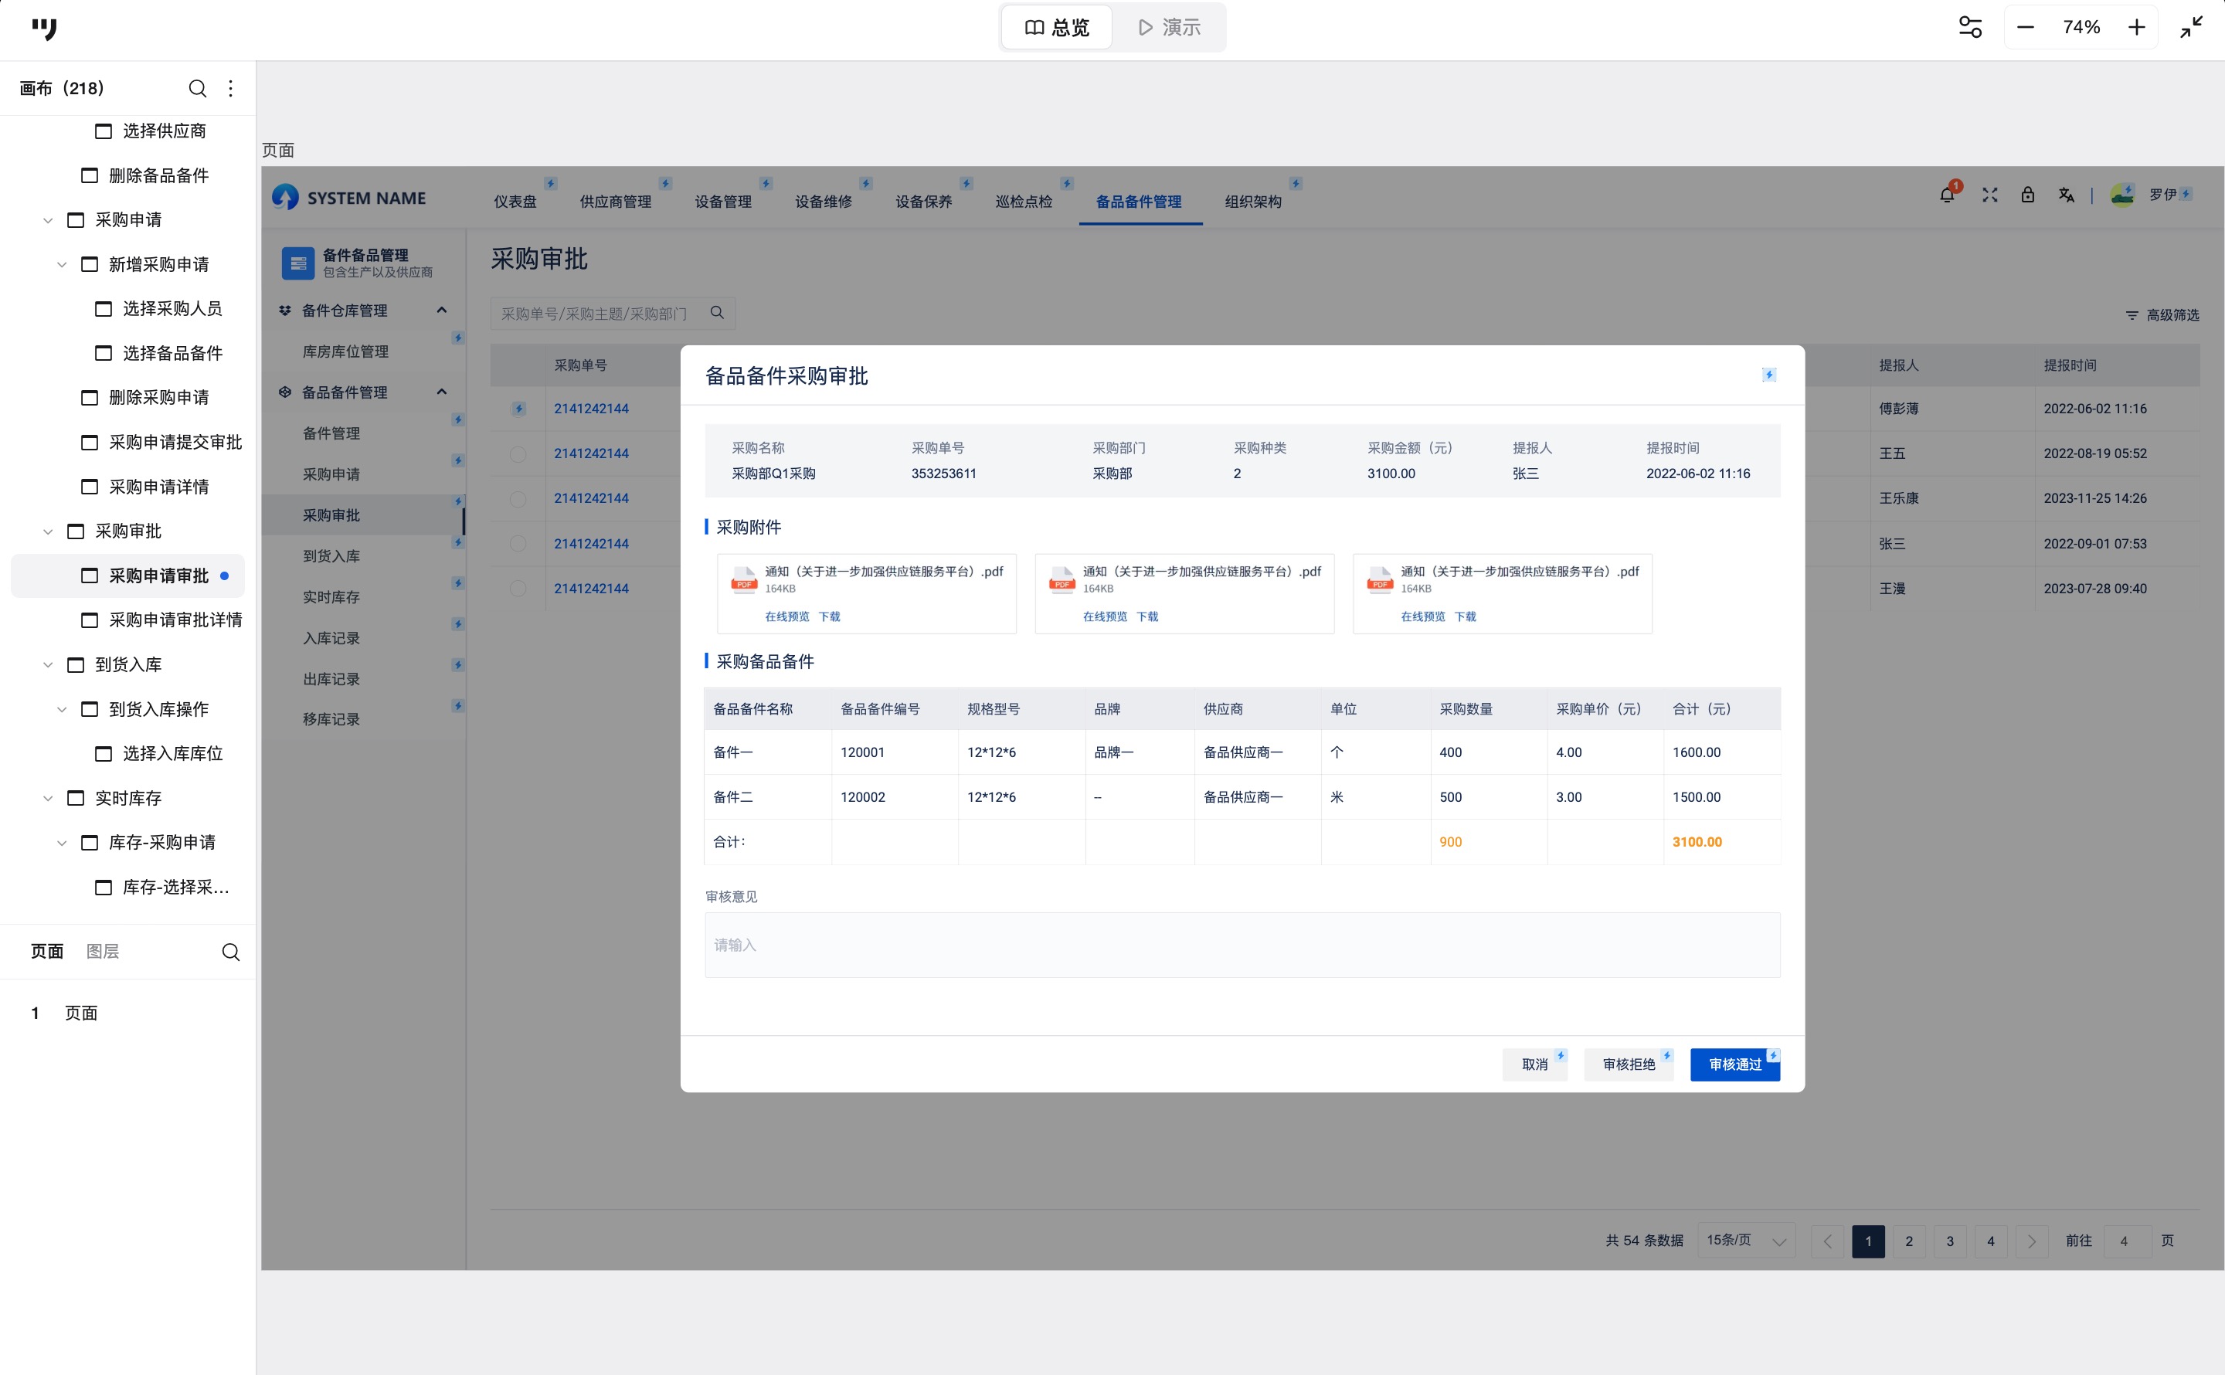The height and width of the screenshot is (1375, 2225).
Task: Click the display settings sliders icon
Action: pyautogui.click(x=1969, y=27)
